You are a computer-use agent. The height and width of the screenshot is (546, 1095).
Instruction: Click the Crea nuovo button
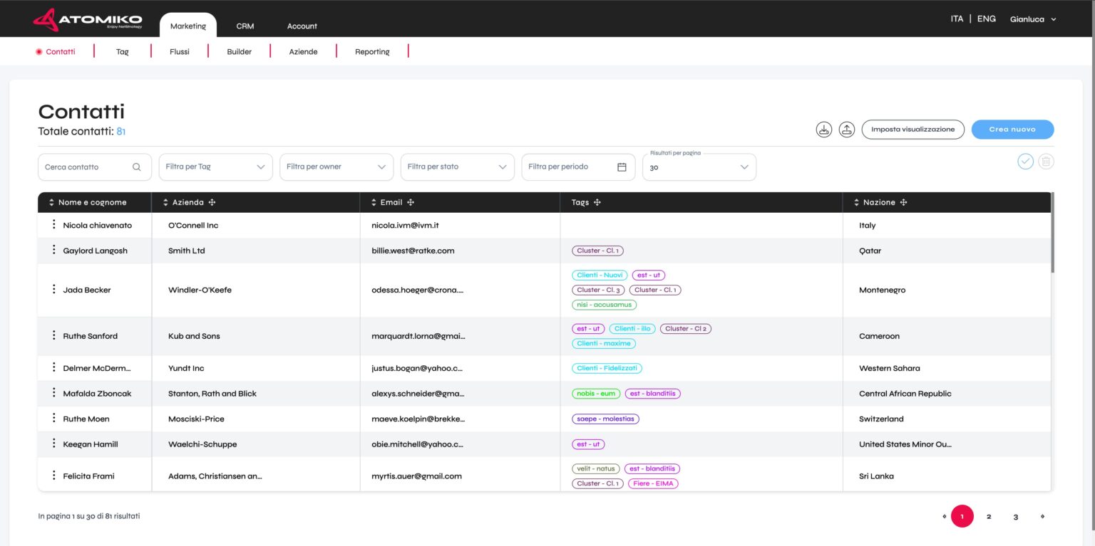[1012, 129]
